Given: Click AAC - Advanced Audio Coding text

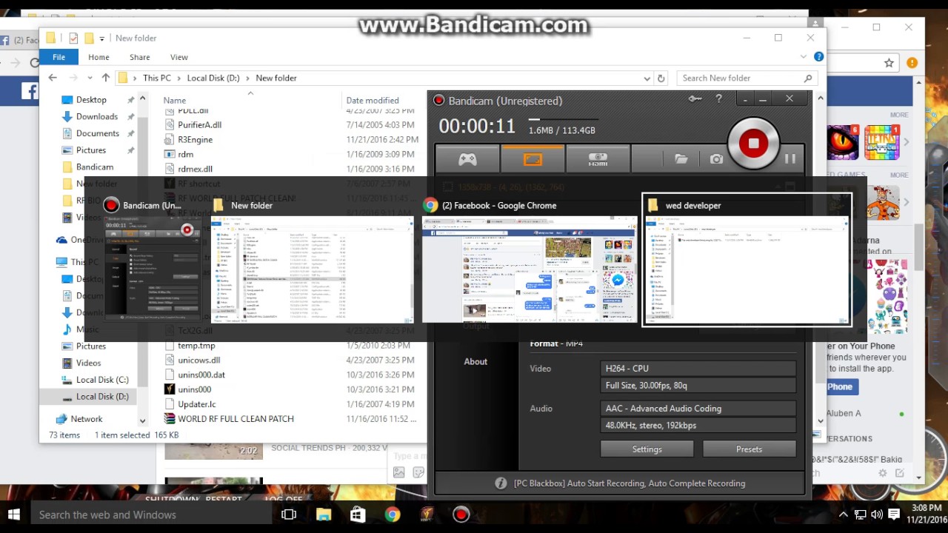Looking at the screenshot, I should point(664,409).
